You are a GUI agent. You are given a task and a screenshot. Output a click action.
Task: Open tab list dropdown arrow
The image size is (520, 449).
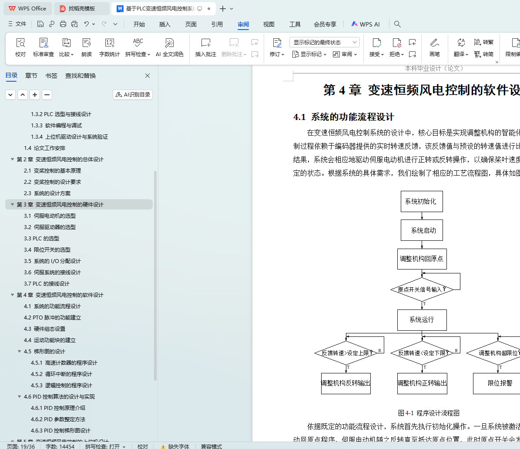(231, 9)
